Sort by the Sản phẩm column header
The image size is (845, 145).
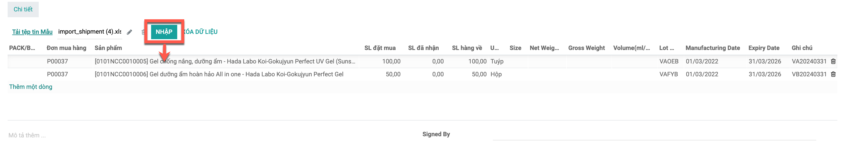pyautogui.click(x=108, y=48)
